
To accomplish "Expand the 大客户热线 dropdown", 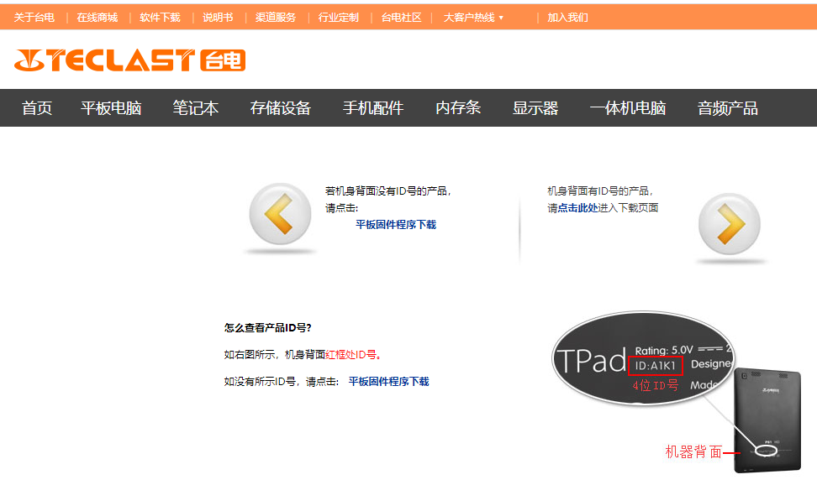I will [x=473, y=18].
